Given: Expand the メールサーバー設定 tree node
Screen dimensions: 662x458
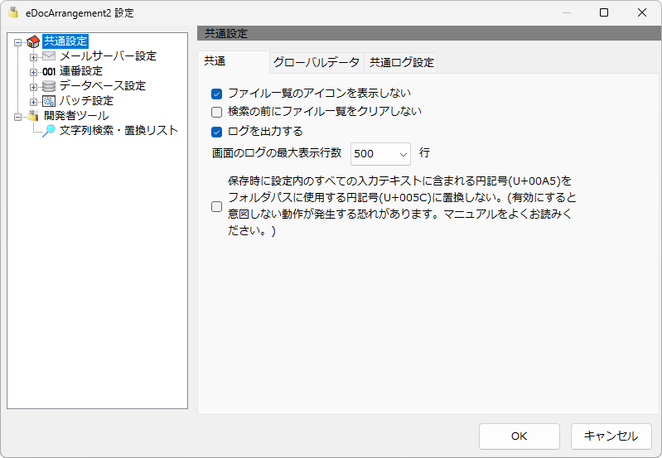Looking at the screenshot, I should click(x=33, y=57).
